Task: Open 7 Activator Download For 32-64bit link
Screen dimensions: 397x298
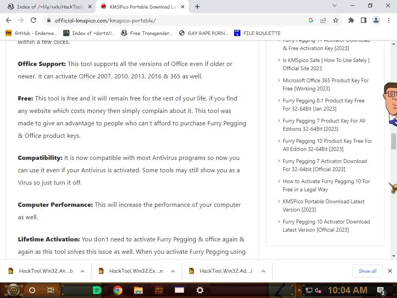Action: 325,165
